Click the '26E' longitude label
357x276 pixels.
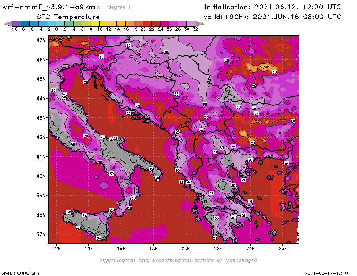282,248
